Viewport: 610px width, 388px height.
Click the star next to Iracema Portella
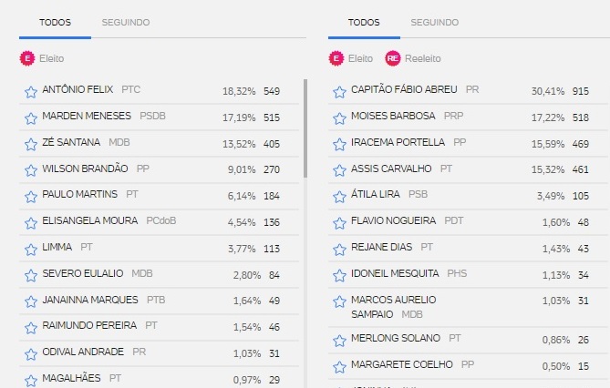[x=339, y=144]
